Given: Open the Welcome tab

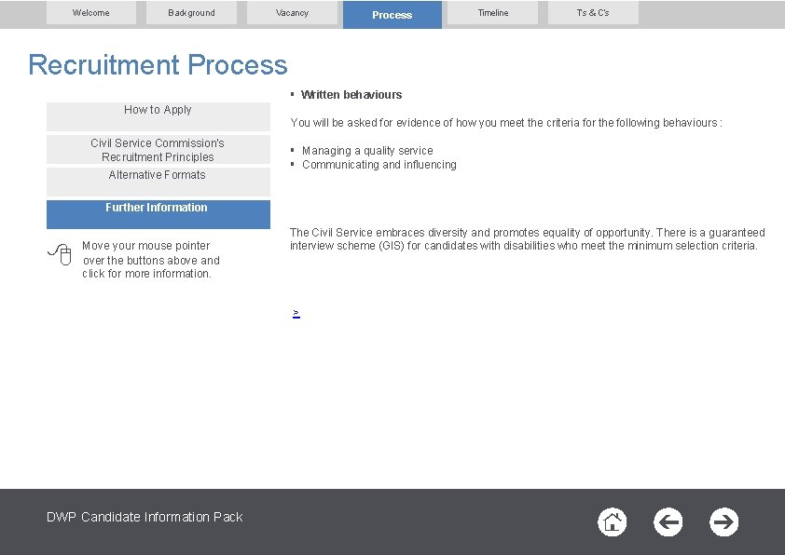Looking at the screenshot, I should pyautogui.click(x=91, y=12).
